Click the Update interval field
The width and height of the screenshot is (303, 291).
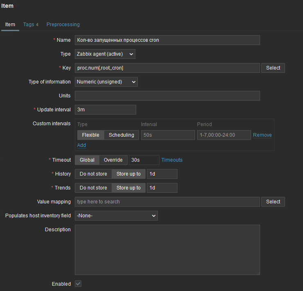[x=105, y=110]
